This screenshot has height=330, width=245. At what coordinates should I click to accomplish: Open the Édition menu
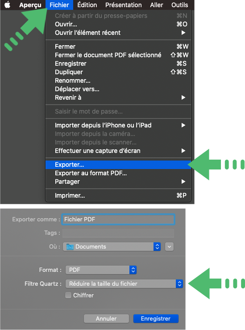87,5
